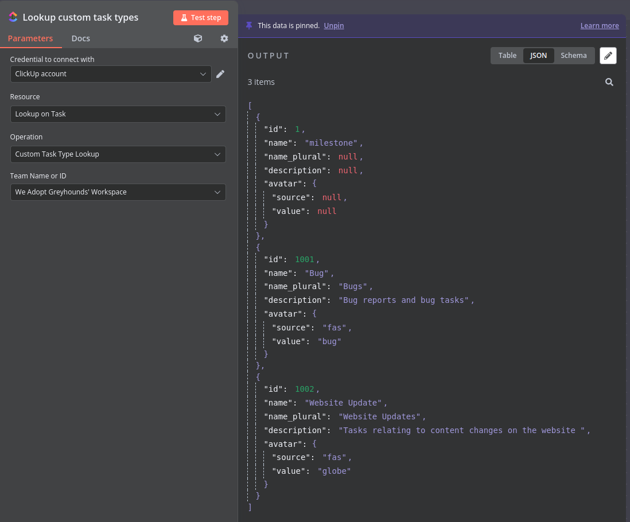This screenshot has width=630, height=522.
Task: Open the ClickUp account credential dropdown
Action: point(111,74)
